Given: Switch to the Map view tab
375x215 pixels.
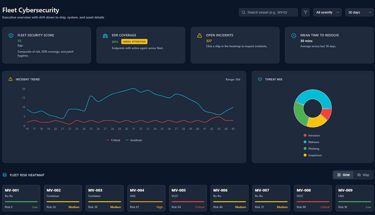Looking at the screenshot, I should (363, 175).
